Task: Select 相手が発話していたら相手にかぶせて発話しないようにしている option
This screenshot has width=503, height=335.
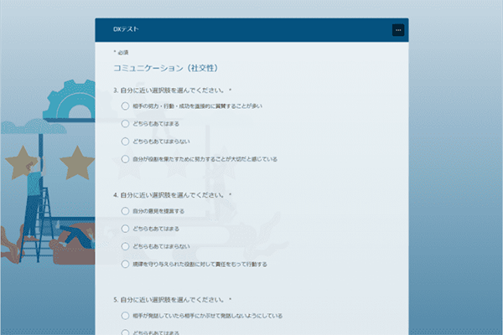Action: coord(126,317)
